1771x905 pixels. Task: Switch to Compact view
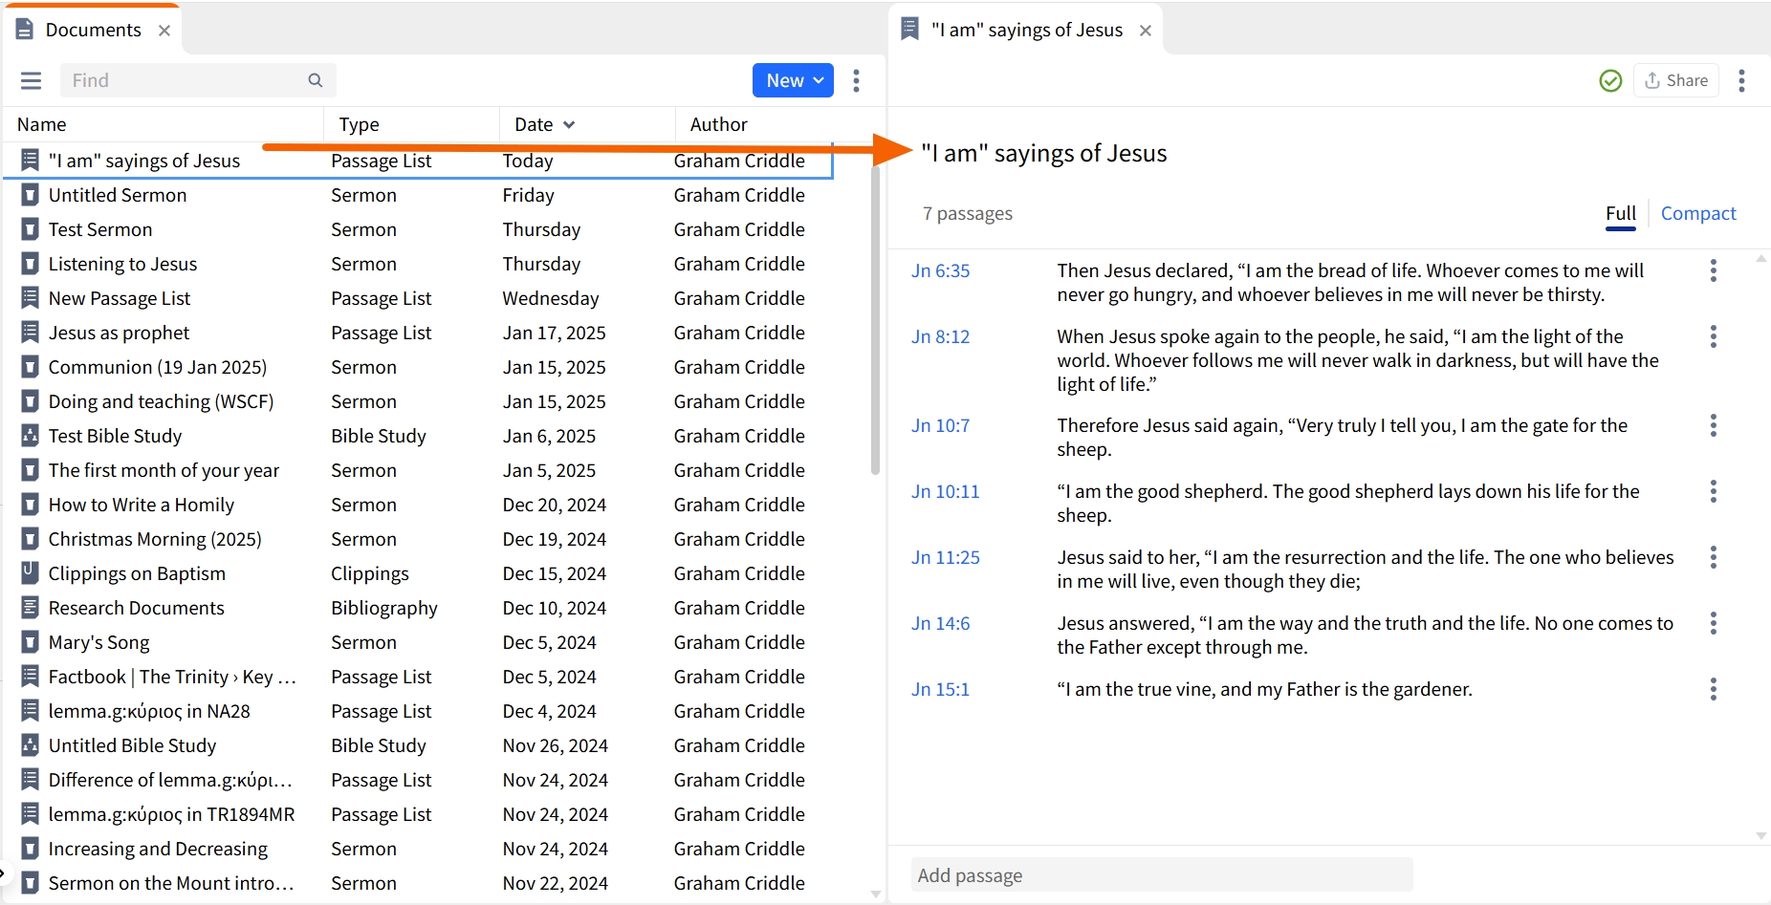point(1698,213)
